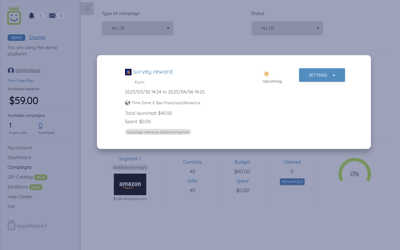Click the Integrations profile icon
The image size is (400, 250).
11,70
